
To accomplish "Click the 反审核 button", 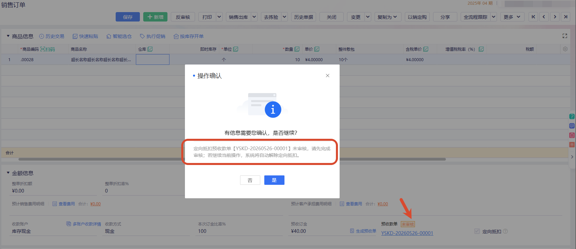I will 183,17.
